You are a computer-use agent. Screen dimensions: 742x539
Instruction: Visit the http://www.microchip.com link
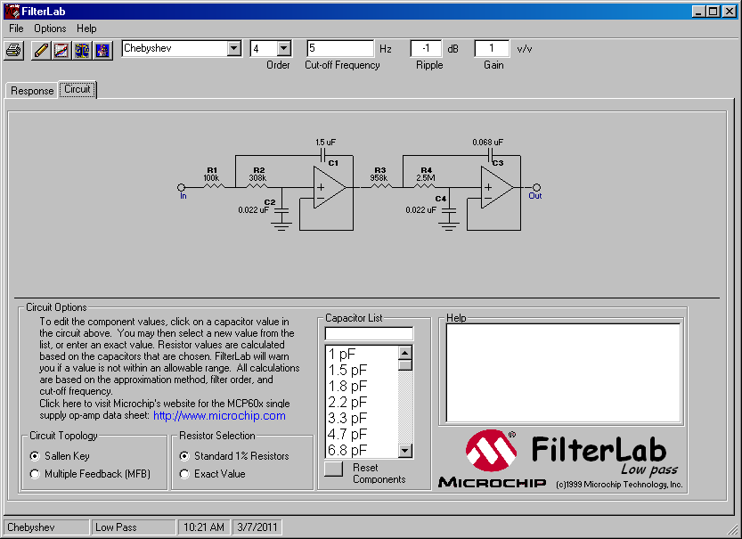pyautogui.click(x=219, y=416)
